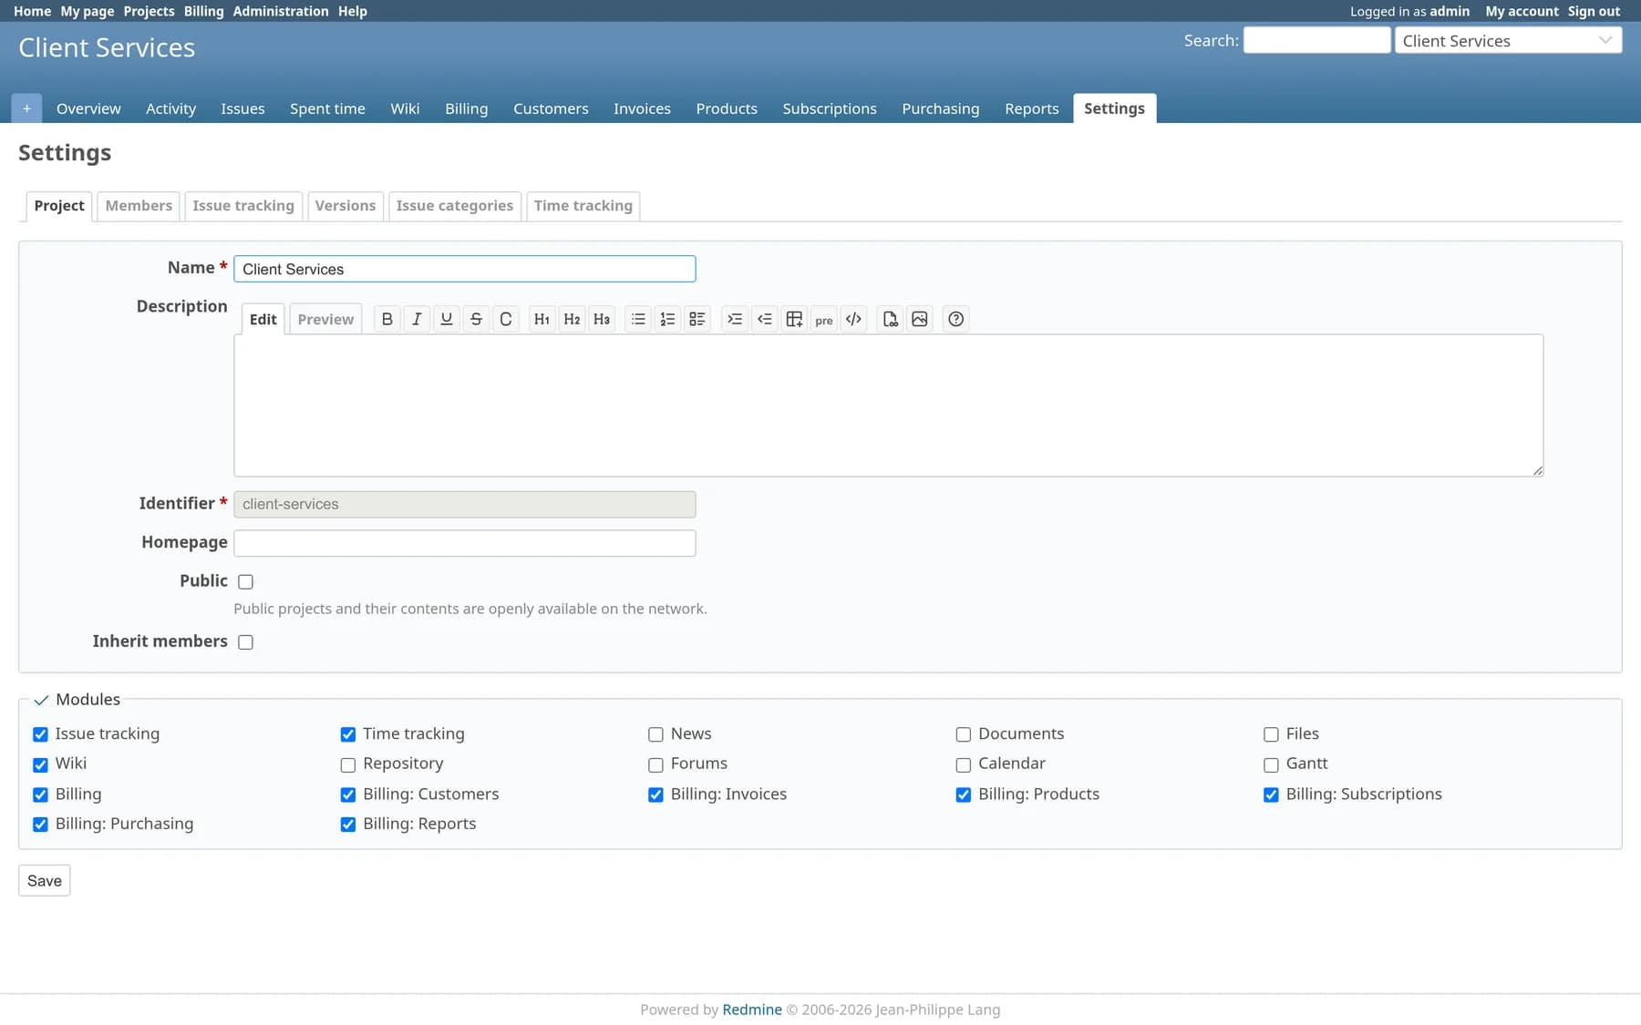Open the Issue categories tab
1641x1025 pixels.
(x=455, y=206)
